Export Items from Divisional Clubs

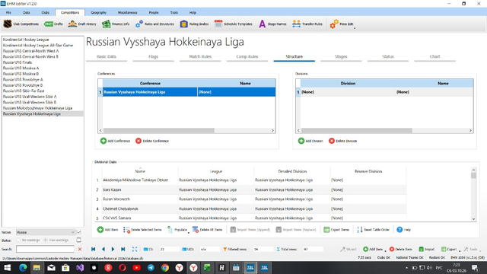[x=336, y=230]
